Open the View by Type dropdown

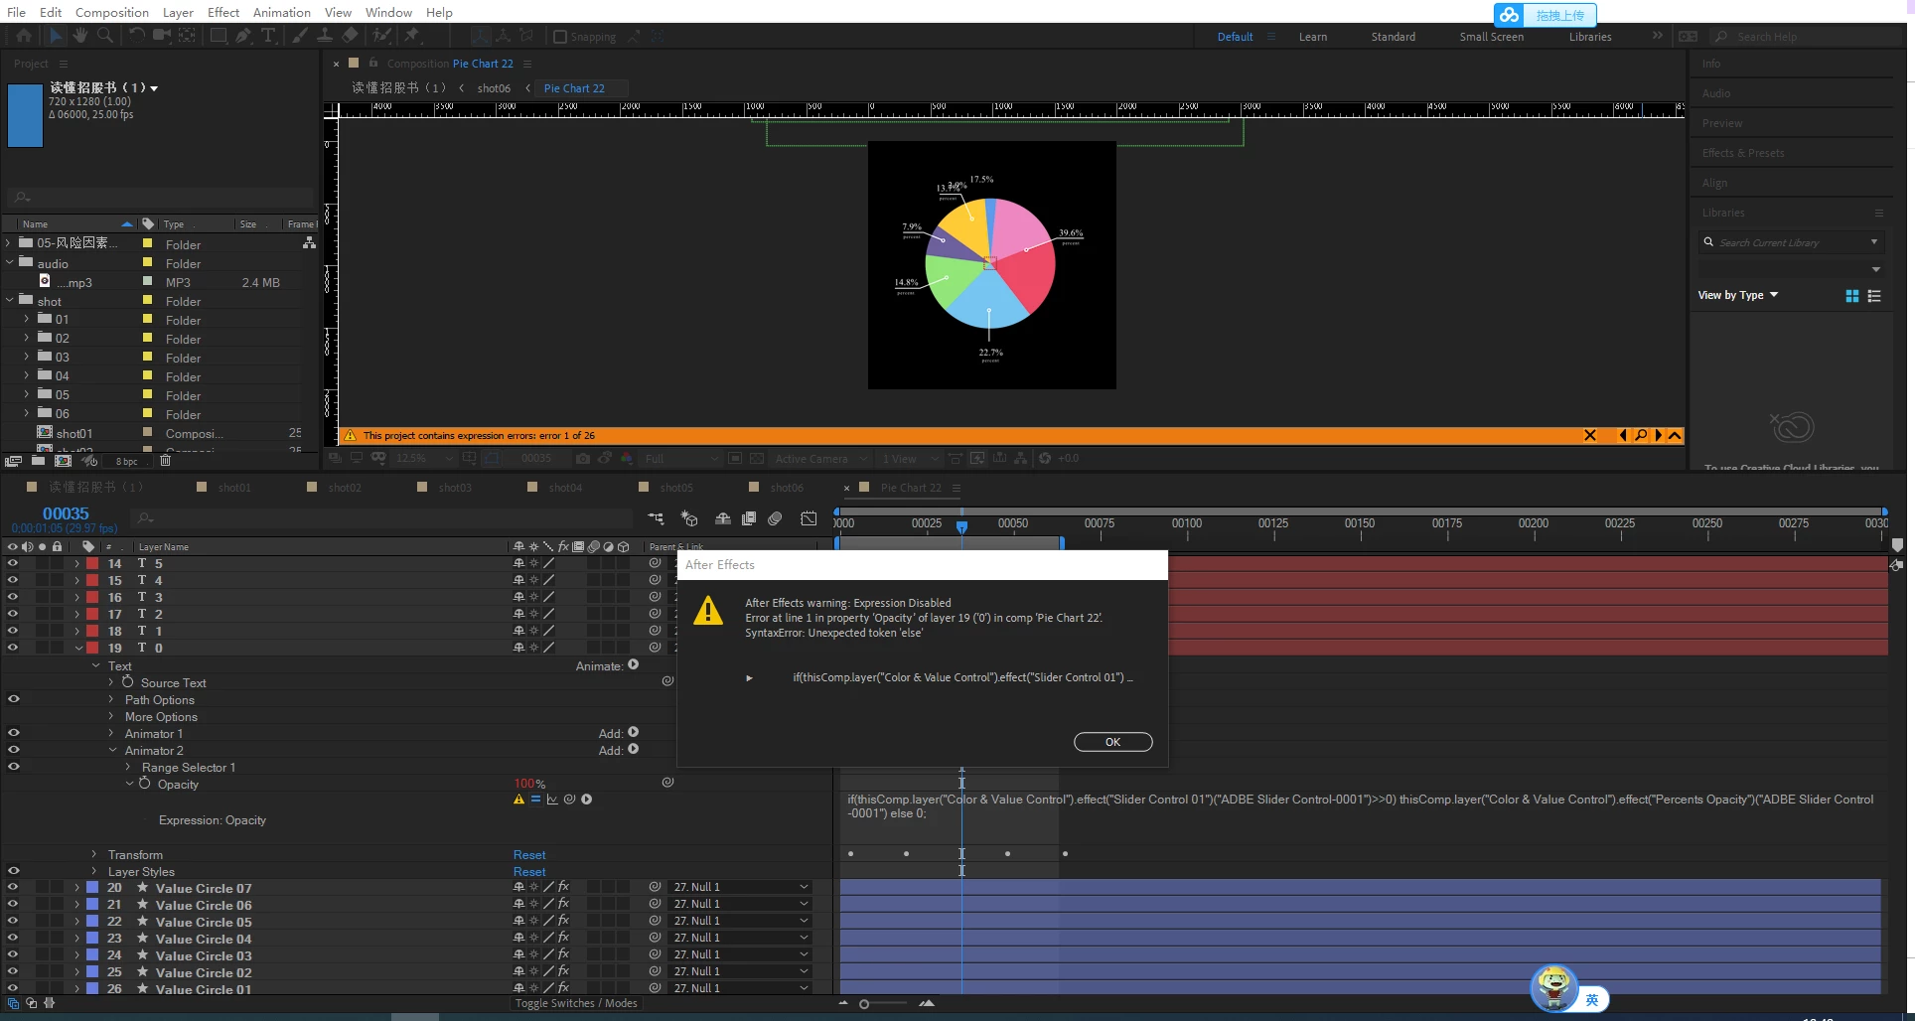(1738, 295)
